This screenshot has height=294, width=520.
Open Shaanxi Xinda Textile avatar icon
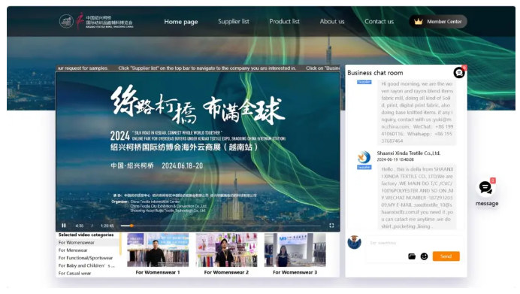click(364, 157)
